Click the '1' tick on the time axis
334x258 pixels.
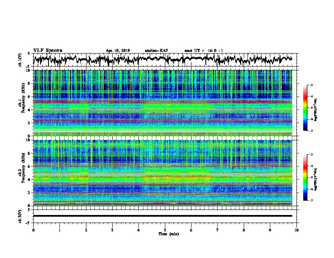(59, 230)
